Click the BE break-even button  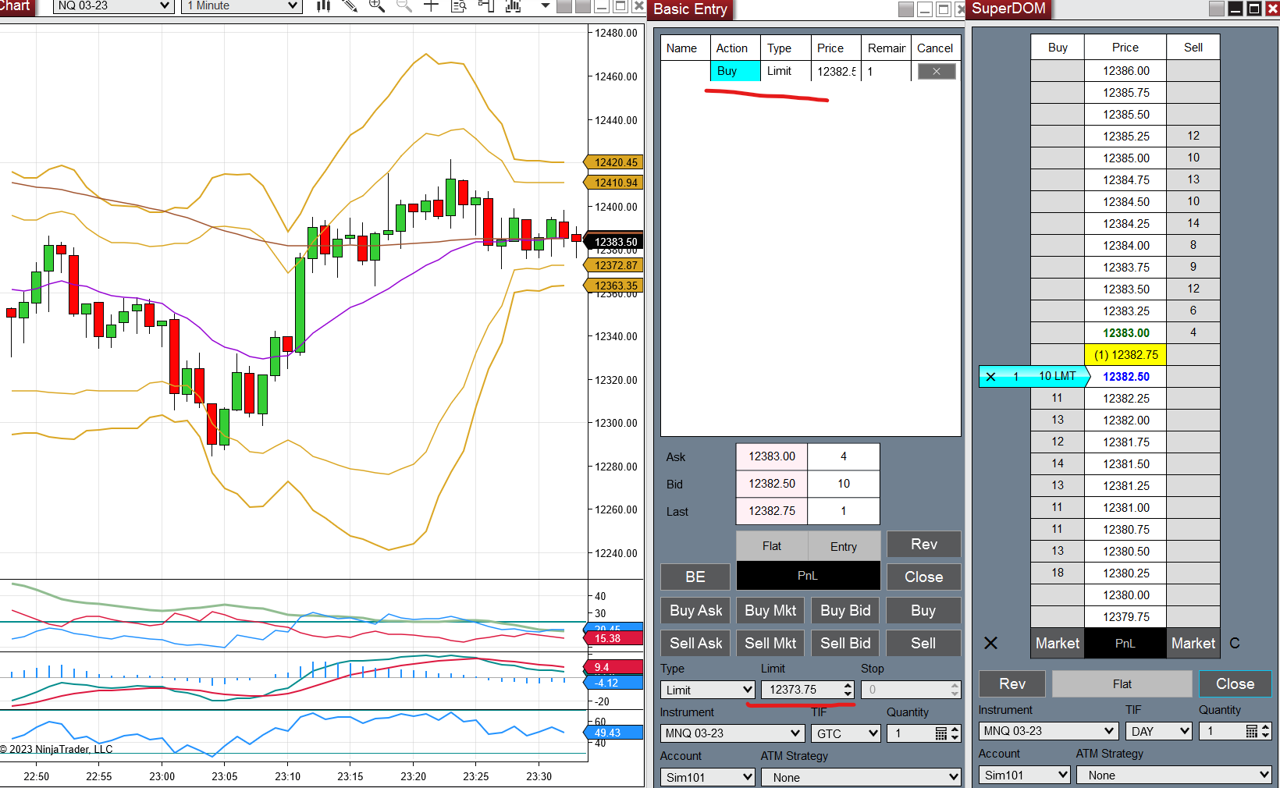click(695, 577)
